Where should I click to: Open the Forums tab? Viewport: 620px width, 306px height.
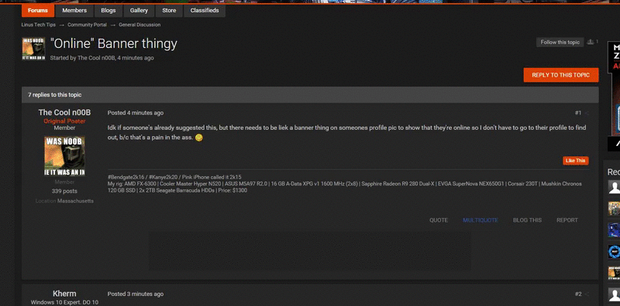38,11
